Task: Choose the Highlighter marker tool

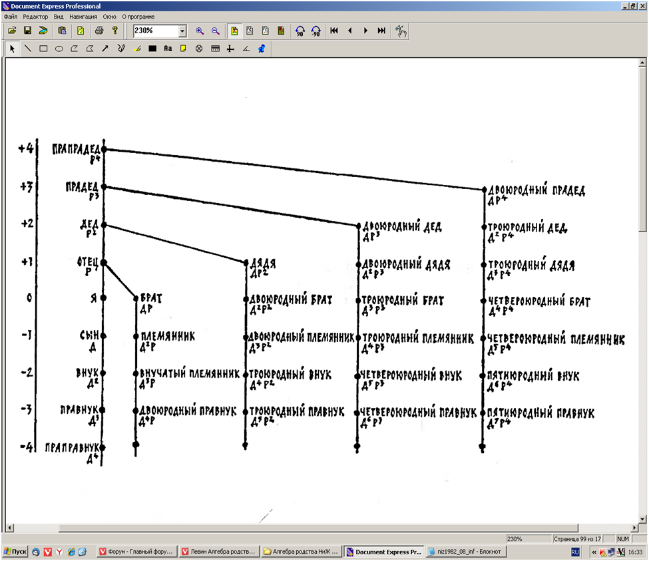Action: point(137,49)
